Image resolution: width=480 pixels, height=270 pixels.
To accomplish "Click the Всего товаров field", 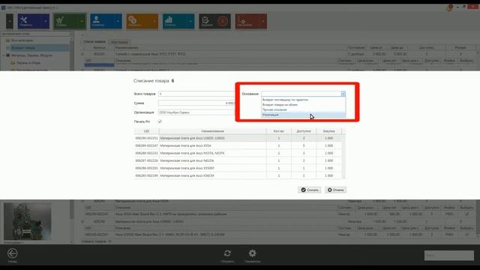I will 196,94.
